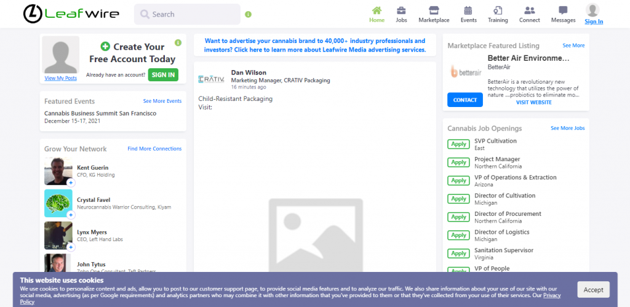Viewport: 630px width, 307px height.
Task: Click the blue CONTACT button
Action: (x=465, y=100)
